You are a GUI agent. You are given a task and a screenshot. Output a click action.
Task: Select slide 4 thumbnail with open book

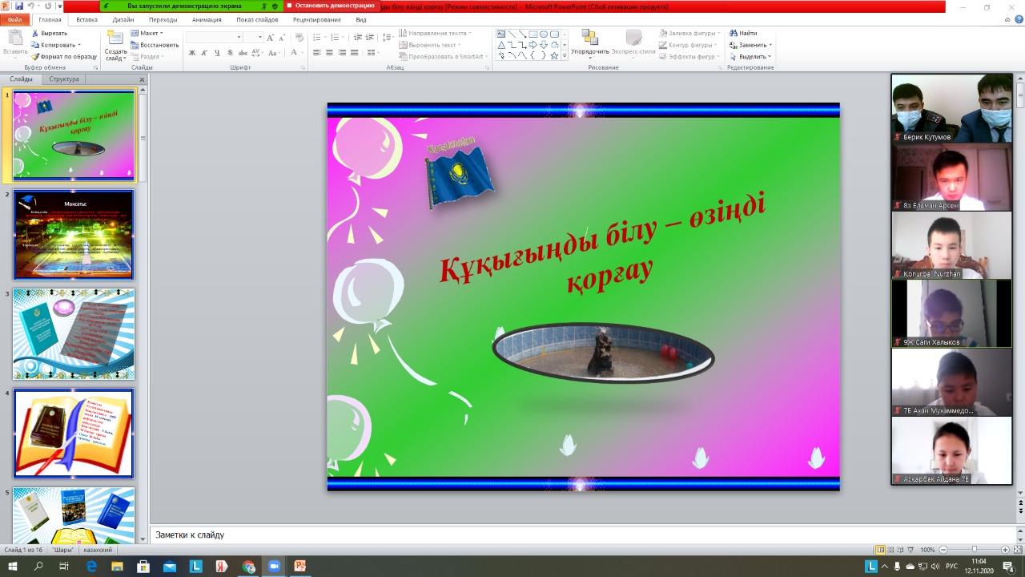74,434
